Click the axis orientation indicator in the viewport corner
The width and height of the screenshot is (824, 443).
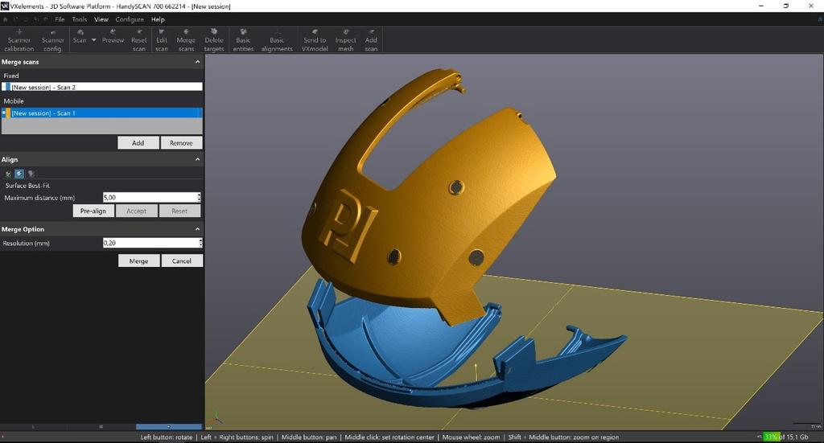(x=216, y=418)
